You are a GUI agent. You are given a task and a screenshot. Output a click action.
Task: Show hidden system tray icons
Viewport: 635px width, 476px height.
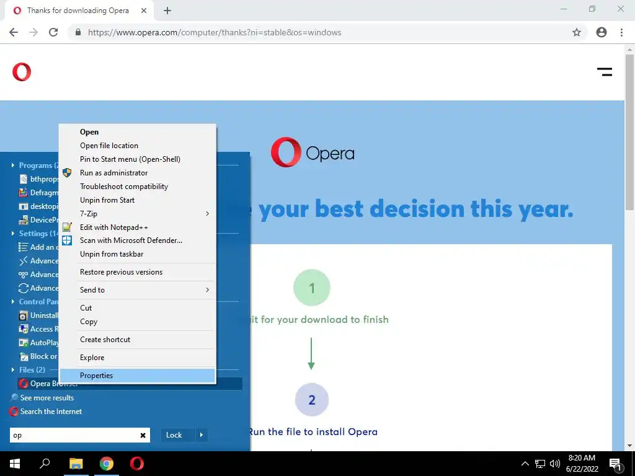tap(525, 464)
